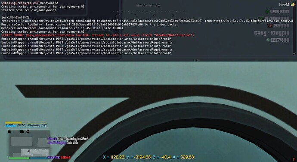This screenshot has width=297, height=162.
Task: Click the red SCRIPT ERROR console line
Action: pos(98,35)
